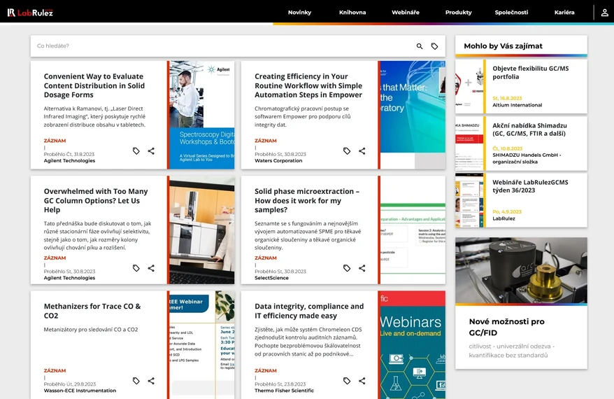Open the Knihovna menu
614x399 pixels.
352,13
